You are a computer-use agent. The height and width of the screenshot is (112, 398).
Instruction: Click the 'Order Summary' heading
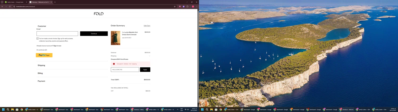coord(118,26)
